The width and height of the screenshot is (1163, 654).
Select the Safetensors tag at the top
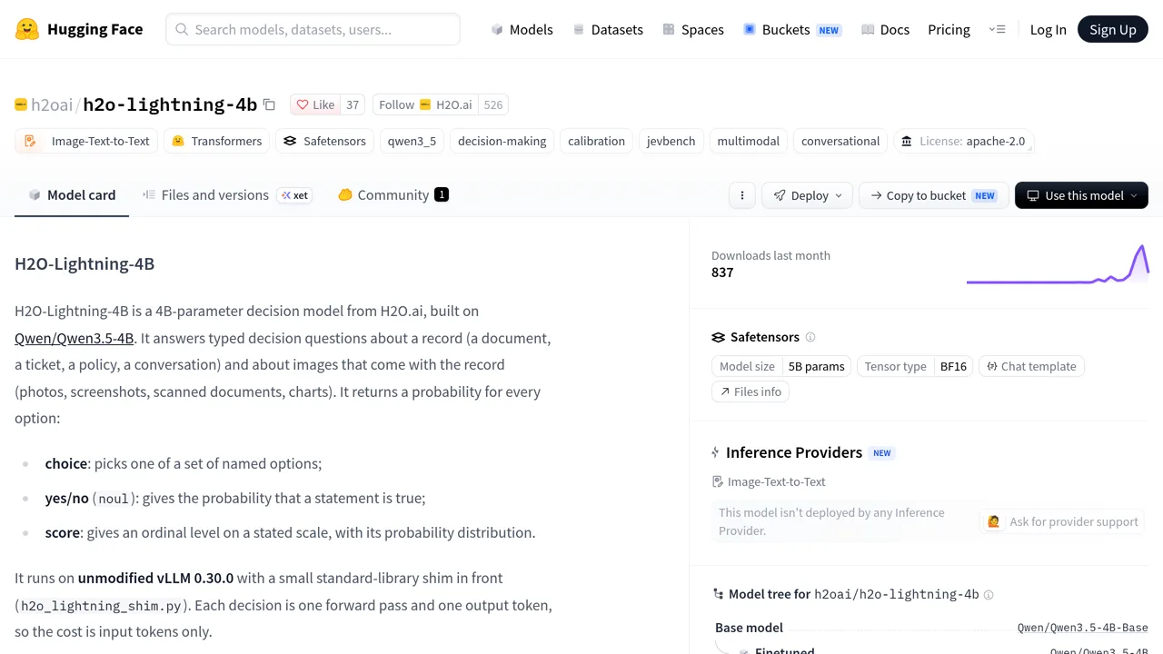pyautogui.click(x=324, y=141)
